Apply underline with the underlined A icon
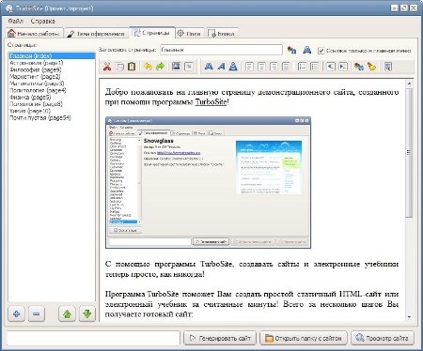423x351 pixels. pyautogui.click(x=233, y=67)
